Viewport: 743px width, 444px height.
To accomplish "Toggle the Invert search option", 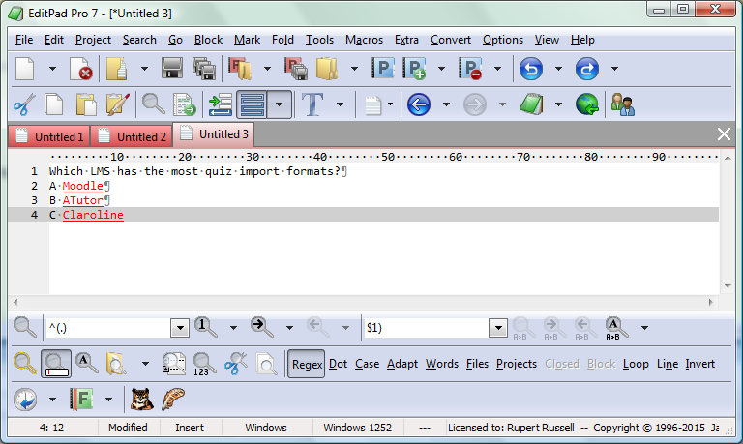I will [x=699, y=364].
